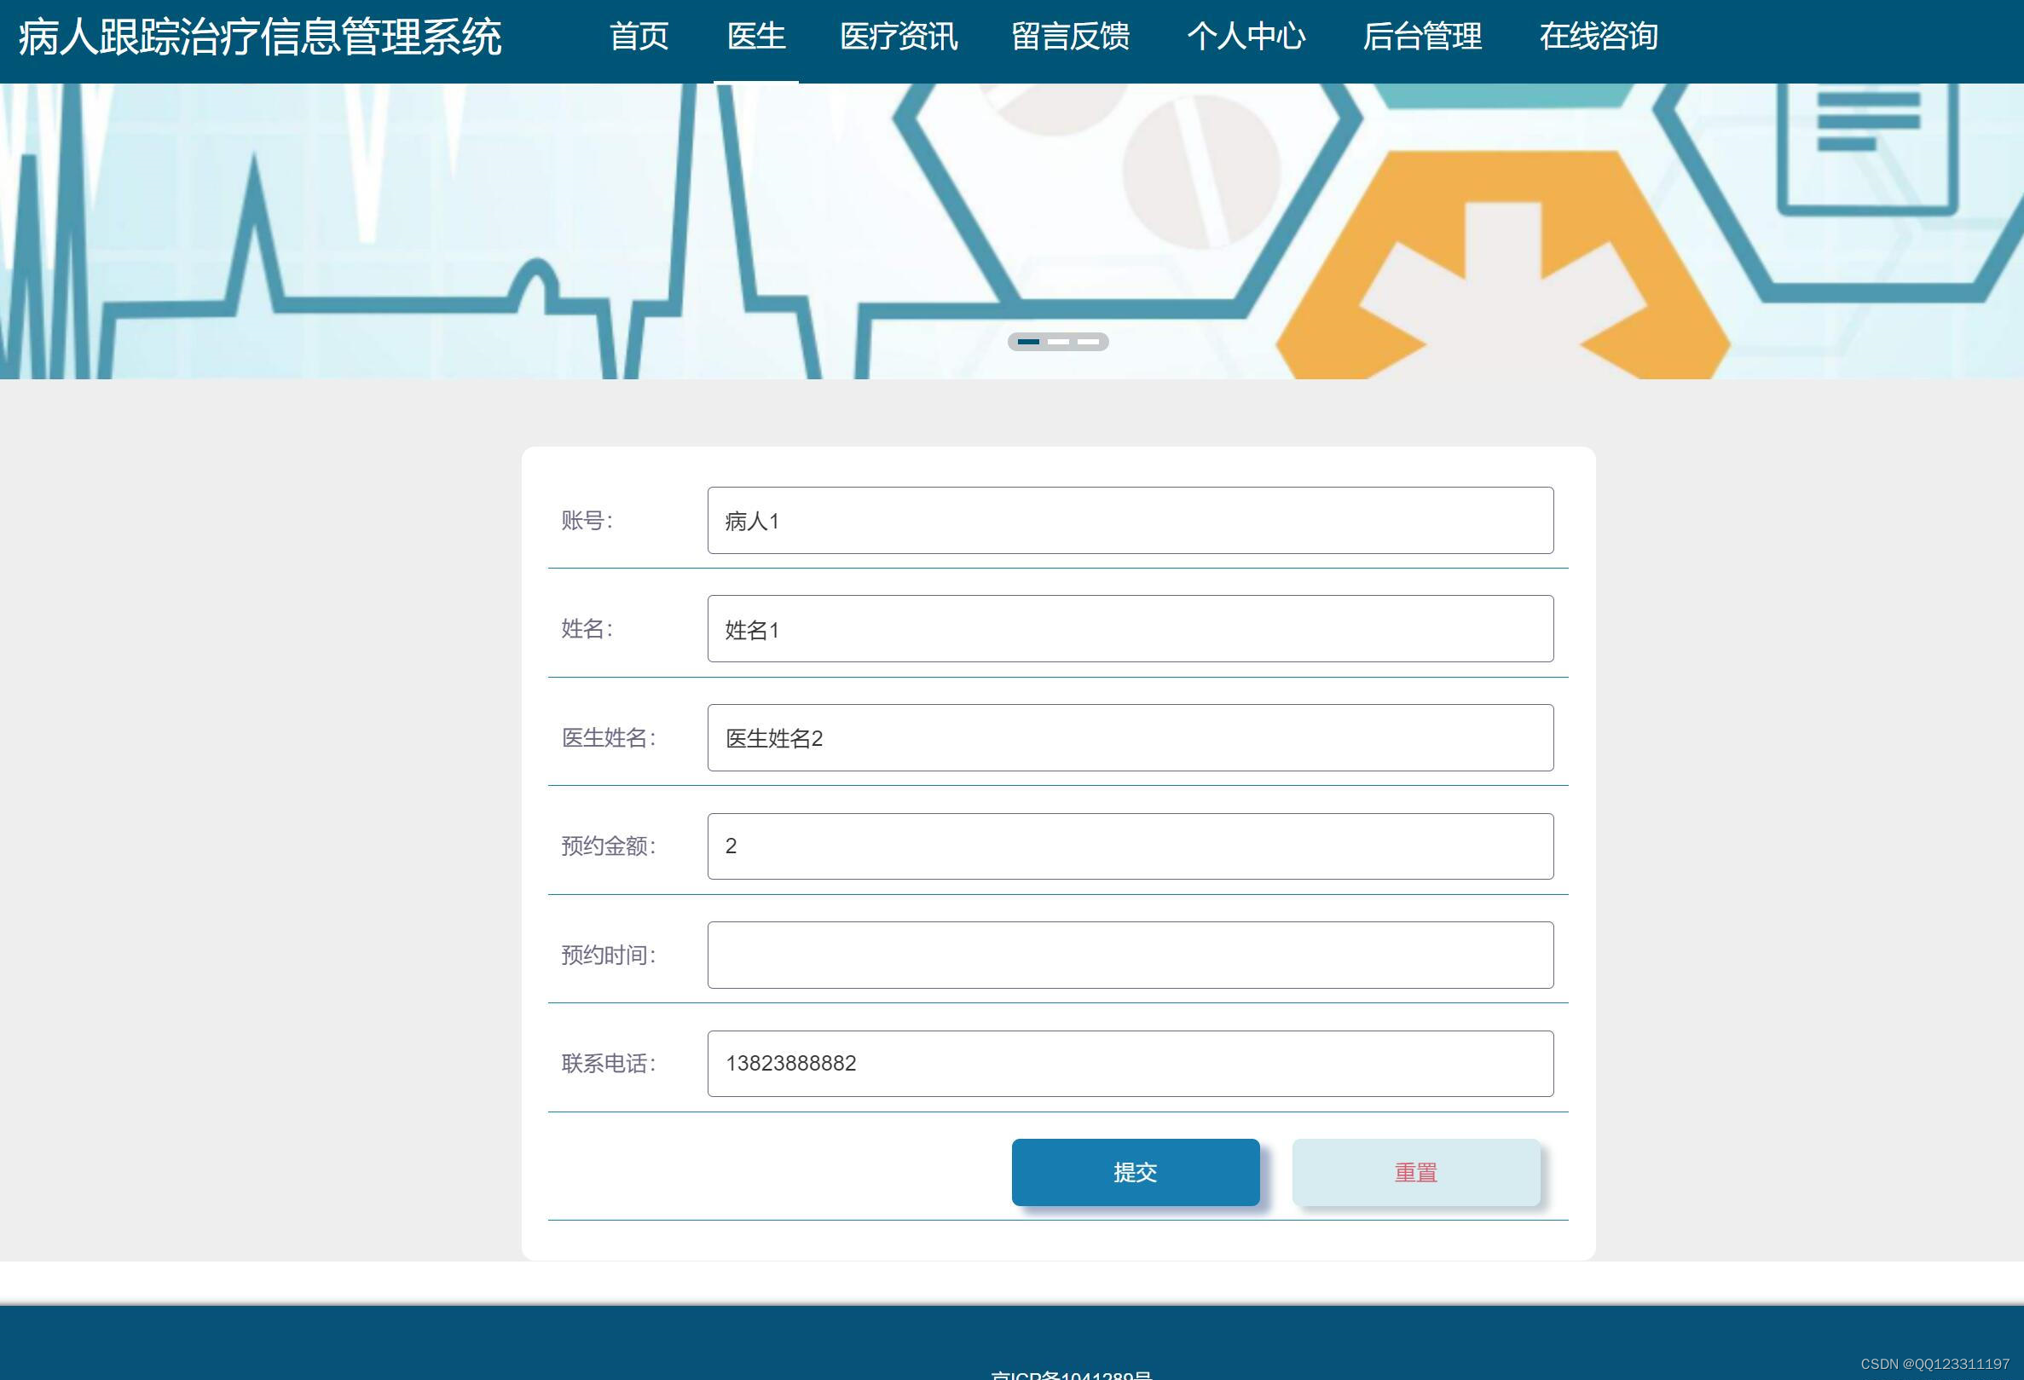Select the first carousel indicator dash
Viewport: 2024px width, 1380px height.
[1028, 342]
